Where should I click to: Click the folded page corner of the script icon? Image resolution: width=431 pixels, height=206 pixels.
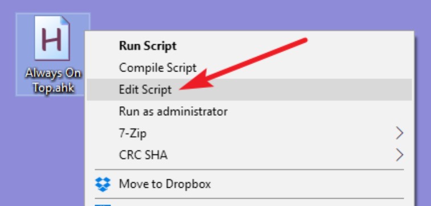point(65,20)
